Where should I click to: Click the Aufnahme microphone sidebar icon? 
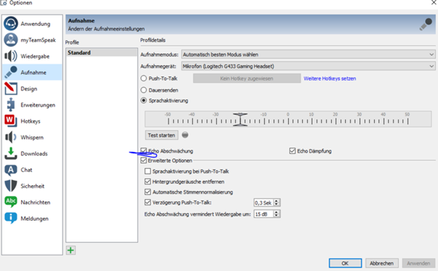(11, 72)
